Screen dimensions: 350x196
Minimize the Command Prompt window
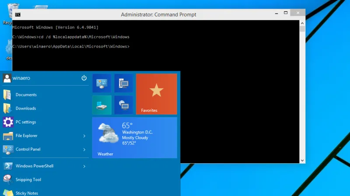[x=276, y=13]
